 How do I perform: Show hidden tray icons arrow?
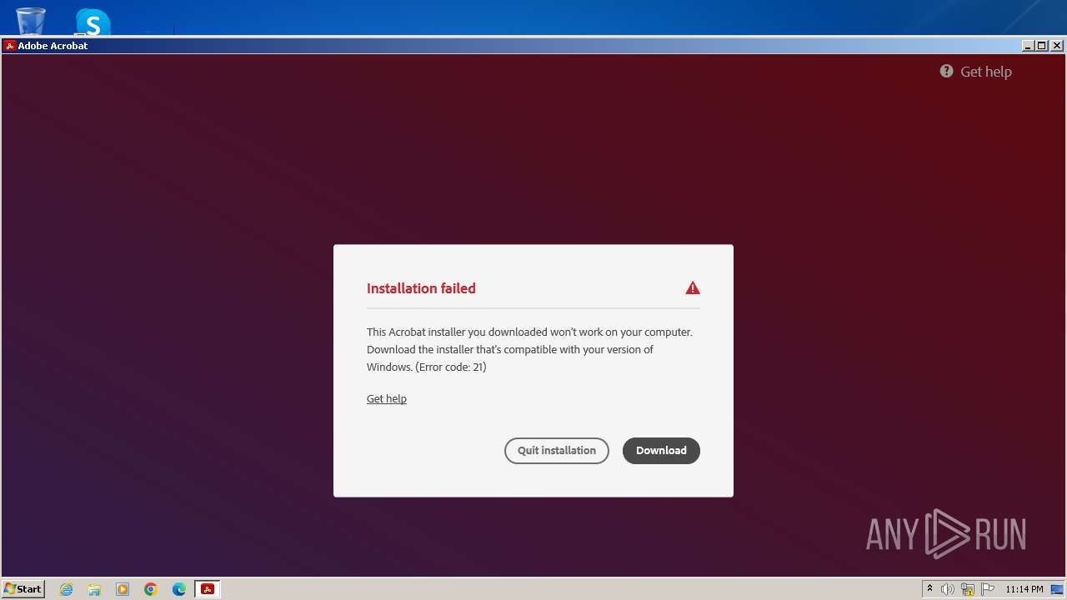tap(929, 589)
